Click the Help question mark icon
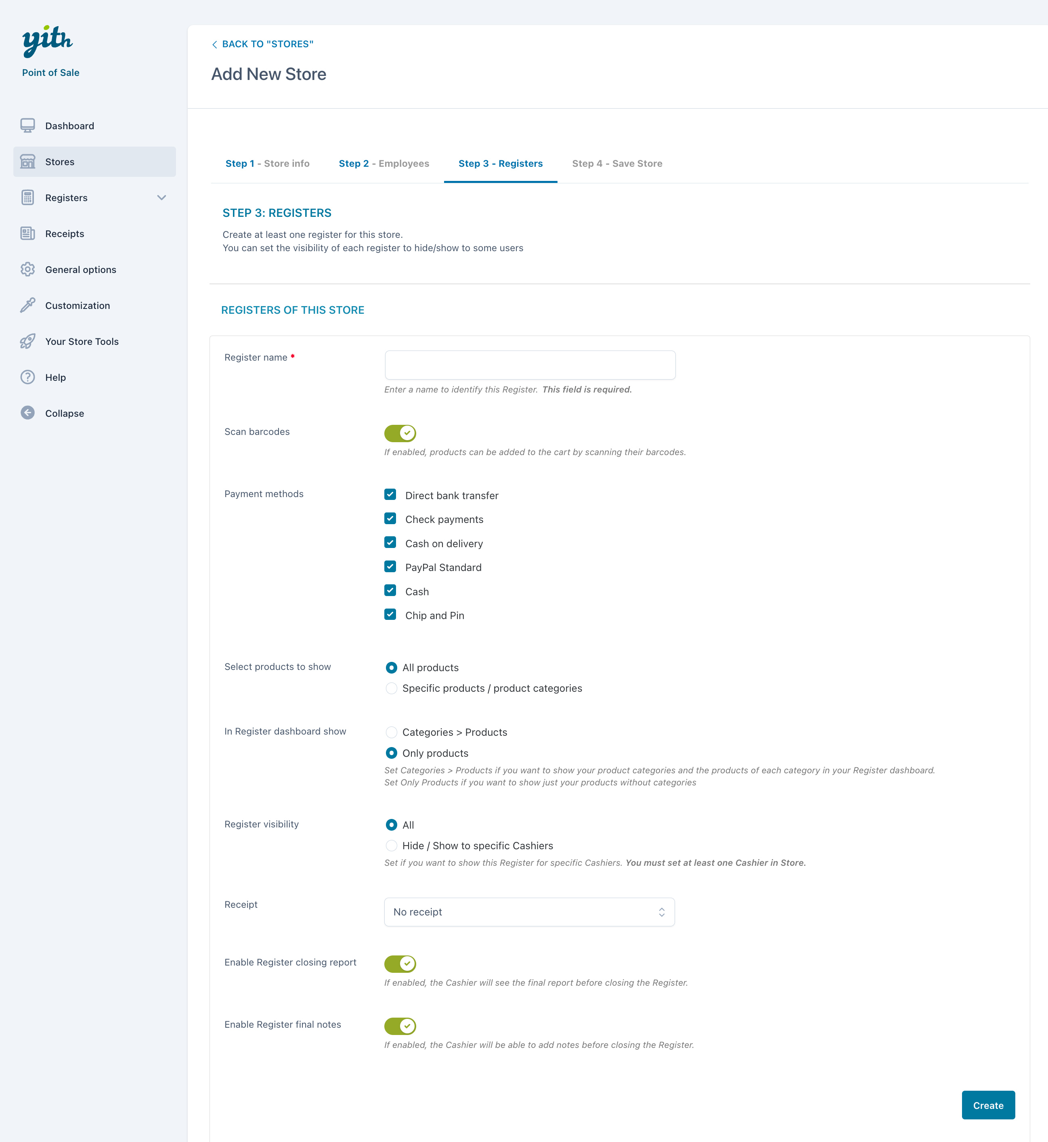The image size is (1048, 1142). 27,377
